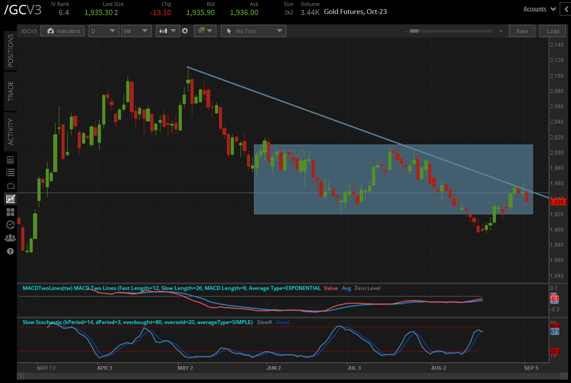571x383 pixels.
Task: Open the four-tile grid view icon
Action: (10, 212)
